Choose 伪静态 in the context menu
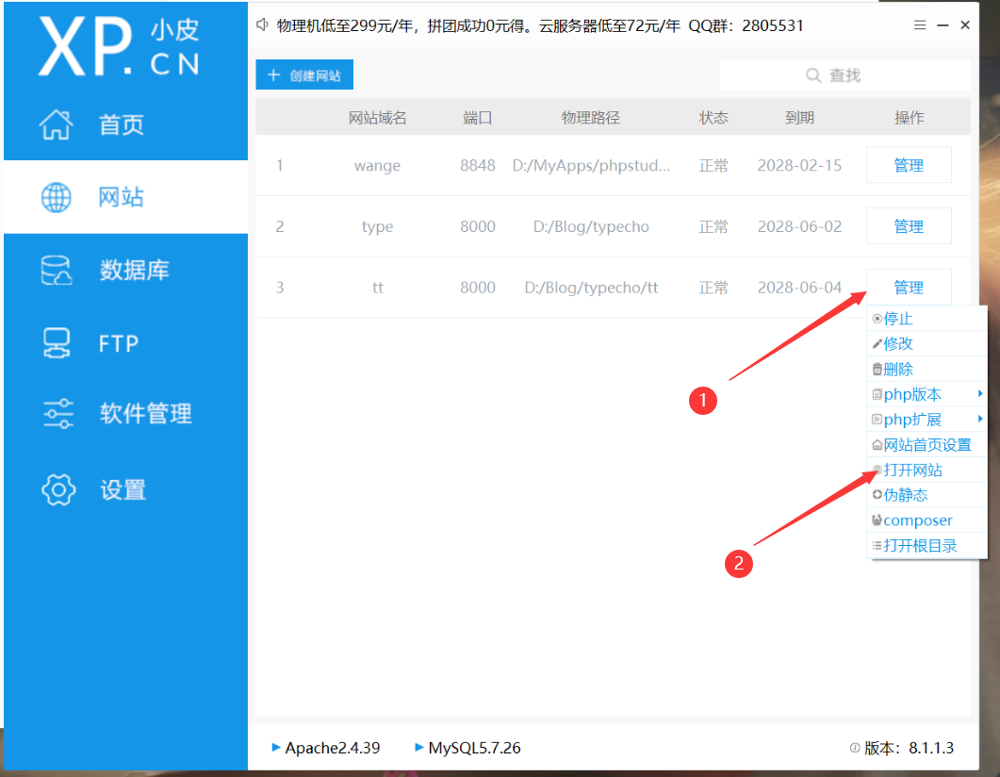The image size is (1000, 777). 905,495
